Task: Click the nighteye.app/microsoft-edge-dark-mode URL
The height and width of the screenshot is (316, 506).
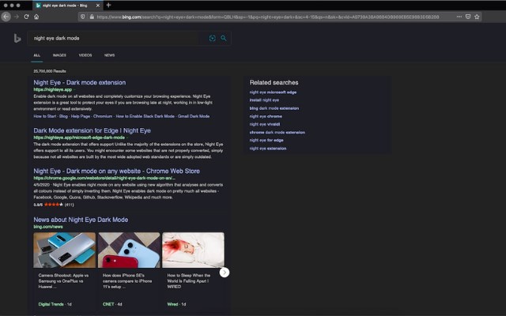Action: point(79,137)
